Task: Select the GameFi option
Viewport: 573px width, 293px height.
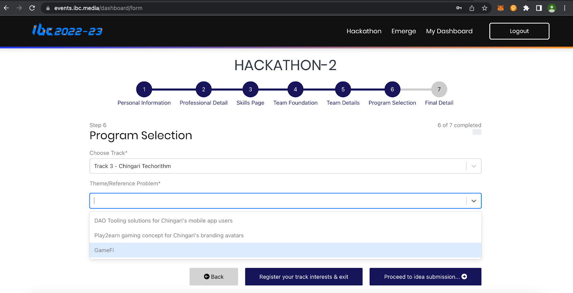Action: point(285,250)
